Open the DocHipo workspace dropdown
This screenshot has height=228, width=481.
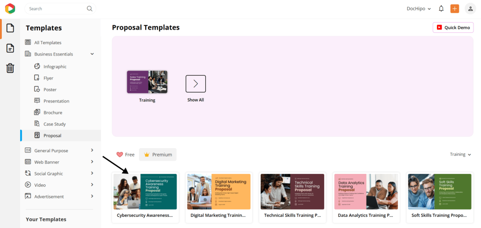click(419, 8)
